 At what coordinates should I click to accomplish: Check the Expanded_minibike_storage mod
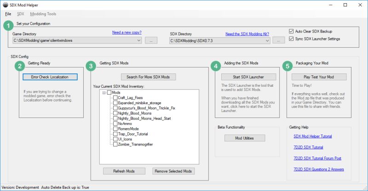[115, 103]
